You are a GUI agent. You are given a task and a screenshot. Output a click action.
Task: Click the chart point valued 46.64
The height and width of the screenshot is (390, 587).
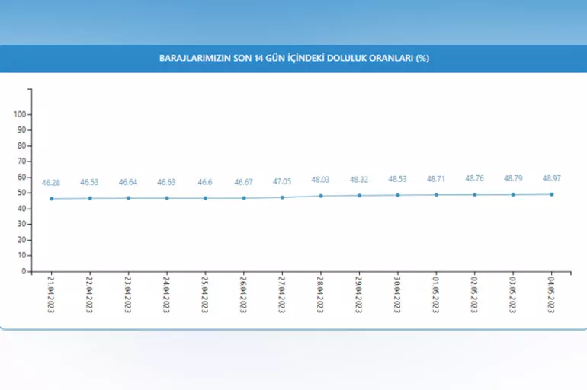129,198
